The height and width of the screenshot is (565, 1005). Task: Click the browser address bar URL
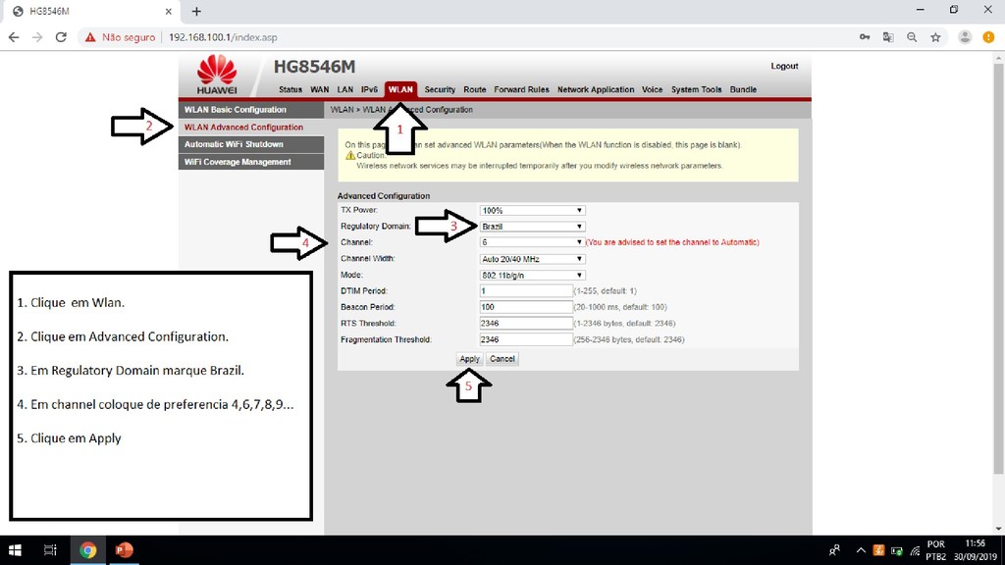[223, 37]
